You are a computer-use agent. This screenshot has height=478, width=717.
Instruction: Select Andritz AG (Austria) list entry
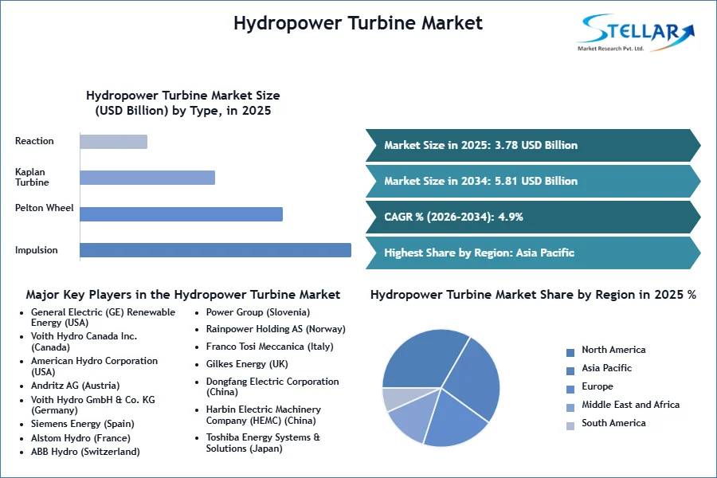[x=75, y=386]
